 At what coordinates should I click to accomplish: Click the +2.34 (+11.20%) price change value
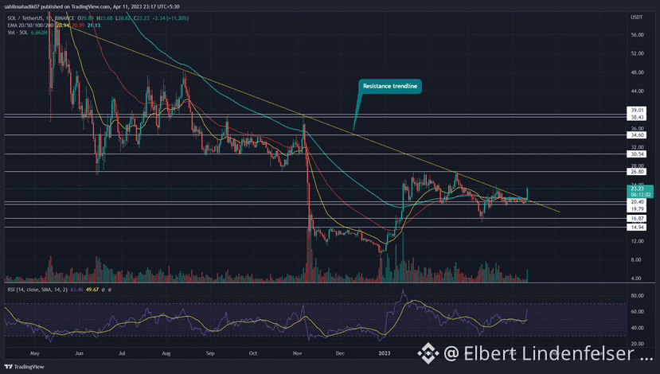[x=170, y=18]
